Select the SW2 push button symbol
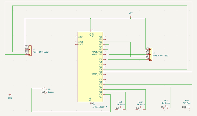Image resolution: width=197 pixels, height=116 pixels. click(x=141, y=108)
